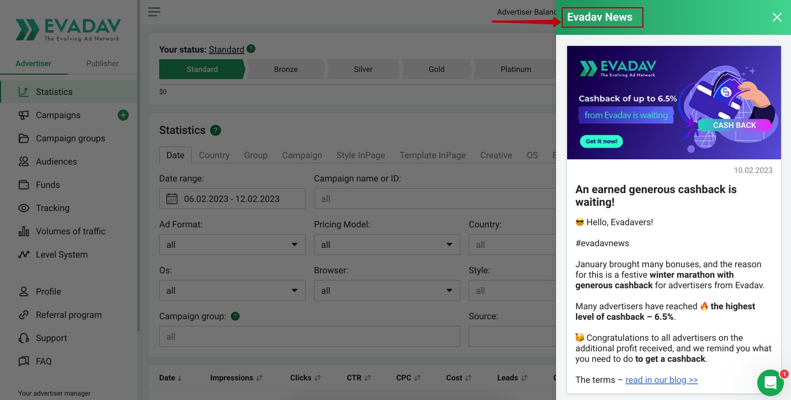
Task: Open the Country filter field
Action: 512,245
